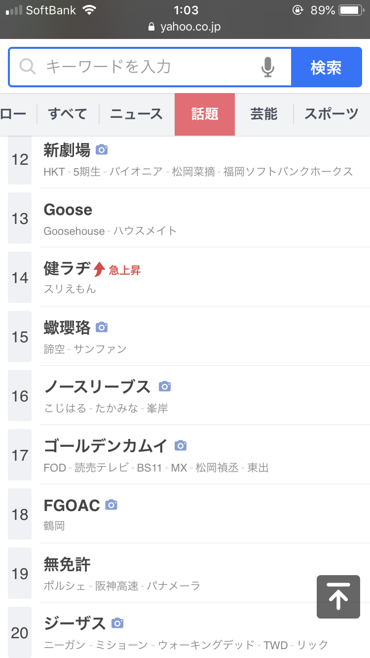
Task: Switch to the ニュース tab
Action: tap(136, 114)
